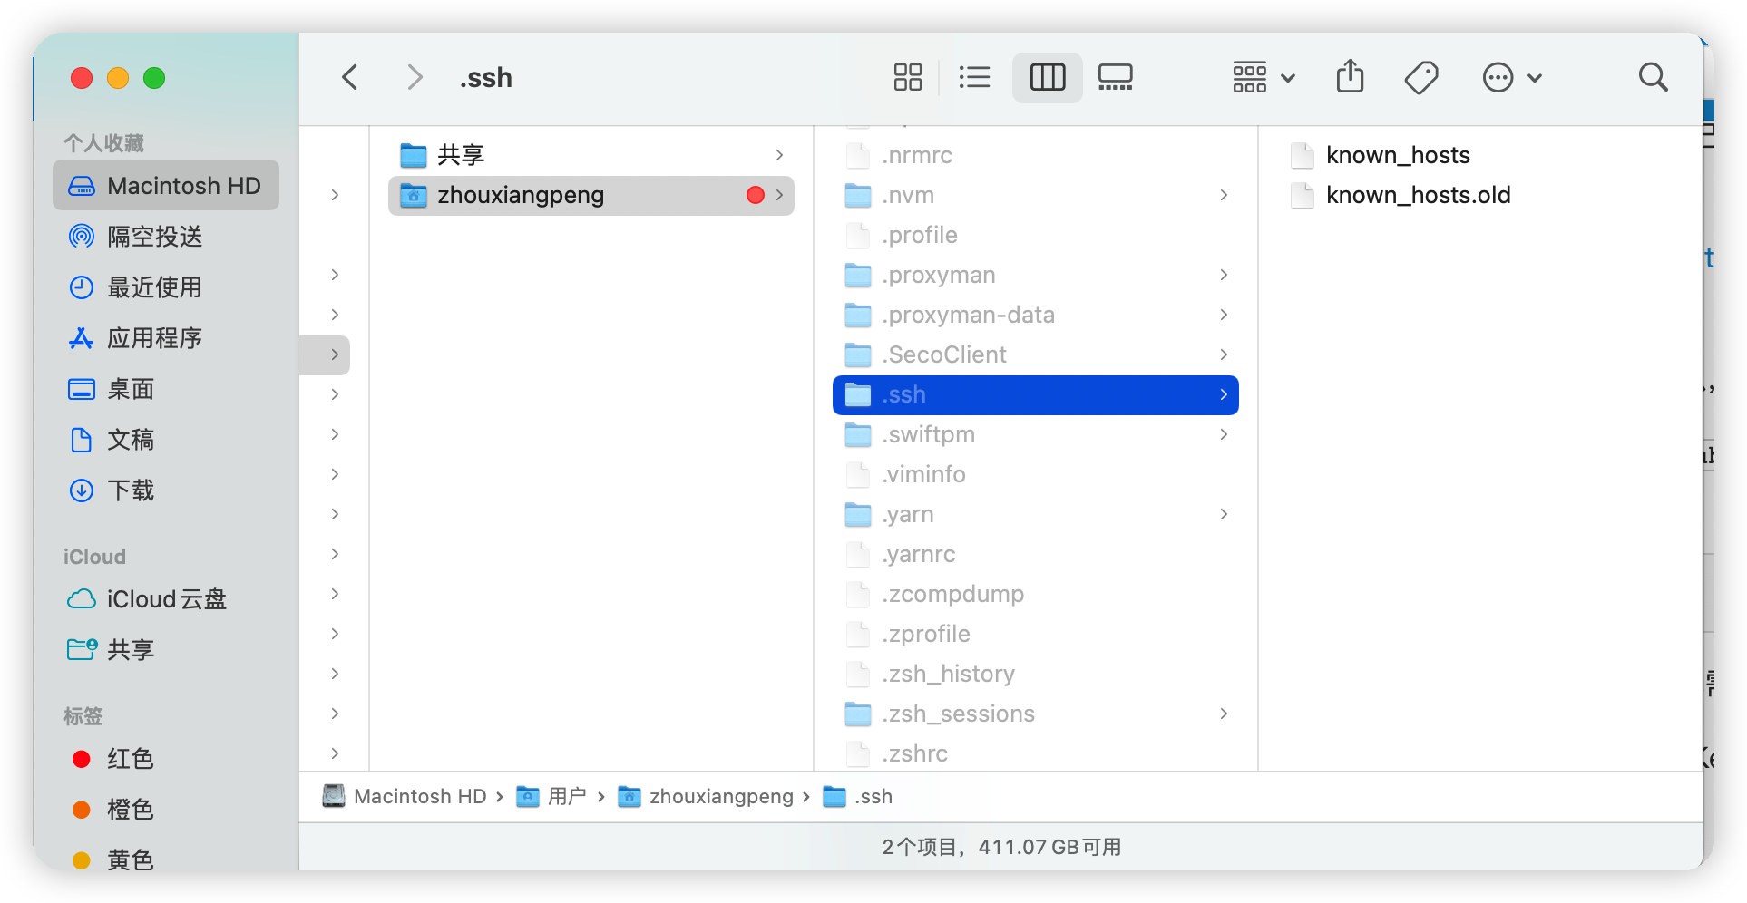Go back to the previous folder
This screenshot has height=903, width=1747.
[350, 77]
